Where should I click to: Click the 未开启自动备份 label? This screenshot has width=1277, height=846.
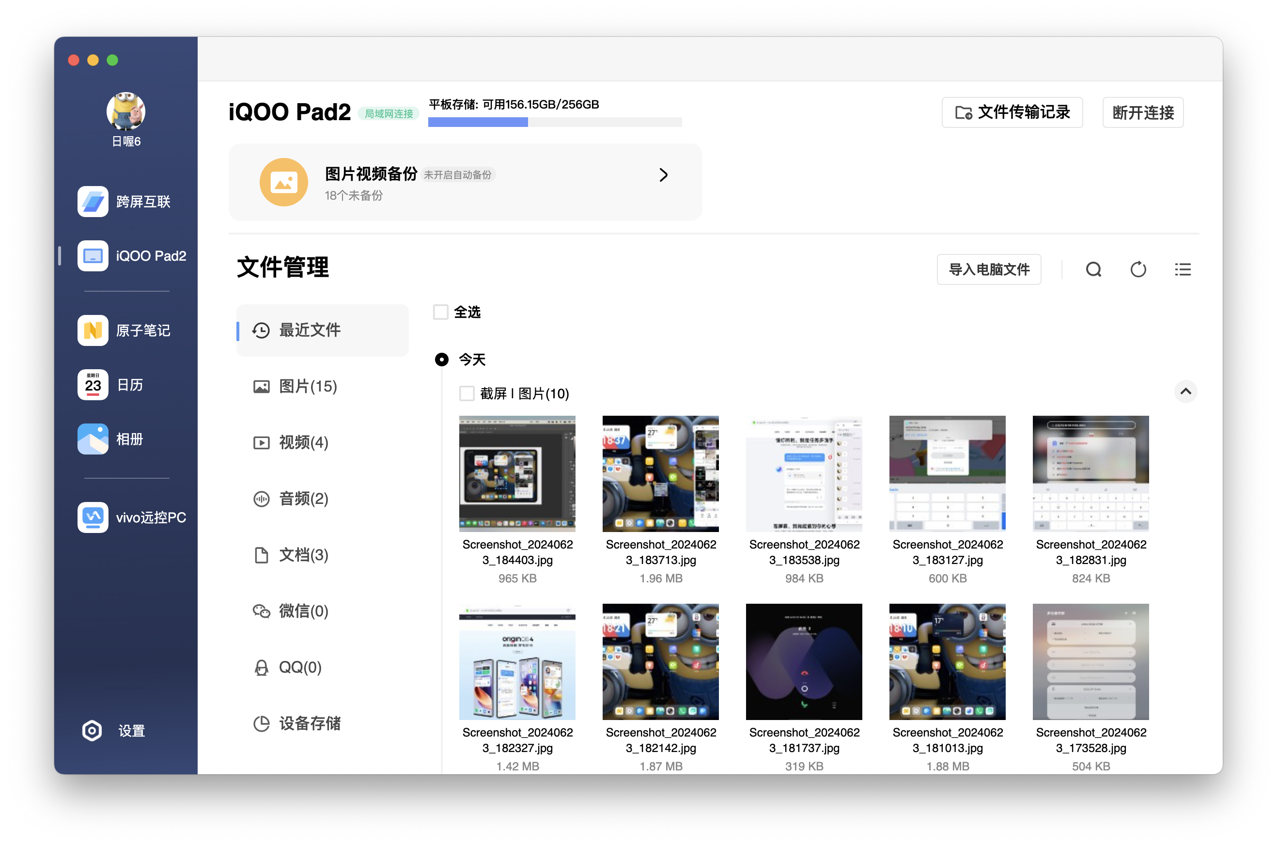click(x=457, y=175)
